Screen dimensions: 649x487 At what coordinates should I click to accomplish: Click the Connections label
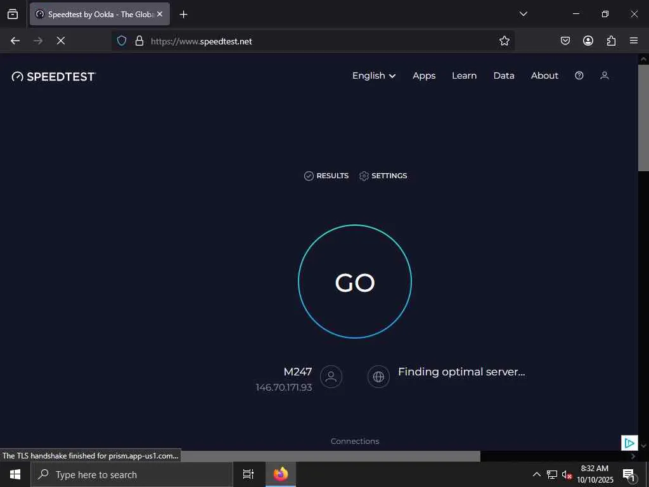click(x=355, y=441)
